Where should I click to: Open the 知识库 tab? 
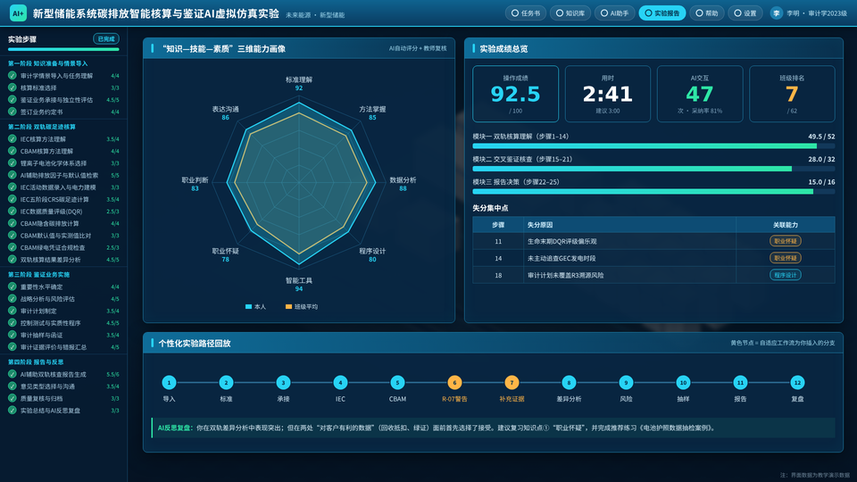coord(570,13)
